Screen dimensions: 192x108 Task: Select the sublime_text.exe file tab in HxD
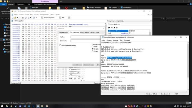click(18, 21)
